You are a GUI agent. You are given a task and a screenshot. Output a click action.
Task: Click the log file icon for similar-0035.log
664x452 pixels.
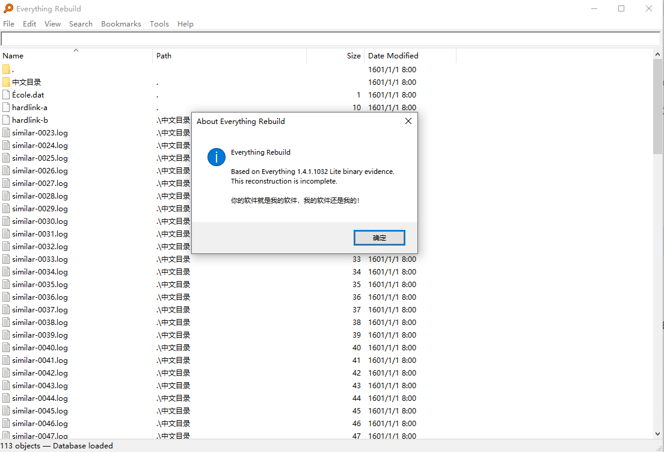click(6, 284)
